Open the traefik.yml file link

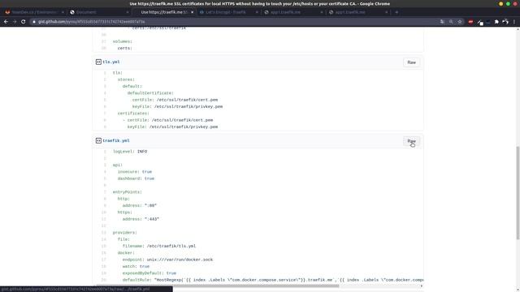click(116, 140)
